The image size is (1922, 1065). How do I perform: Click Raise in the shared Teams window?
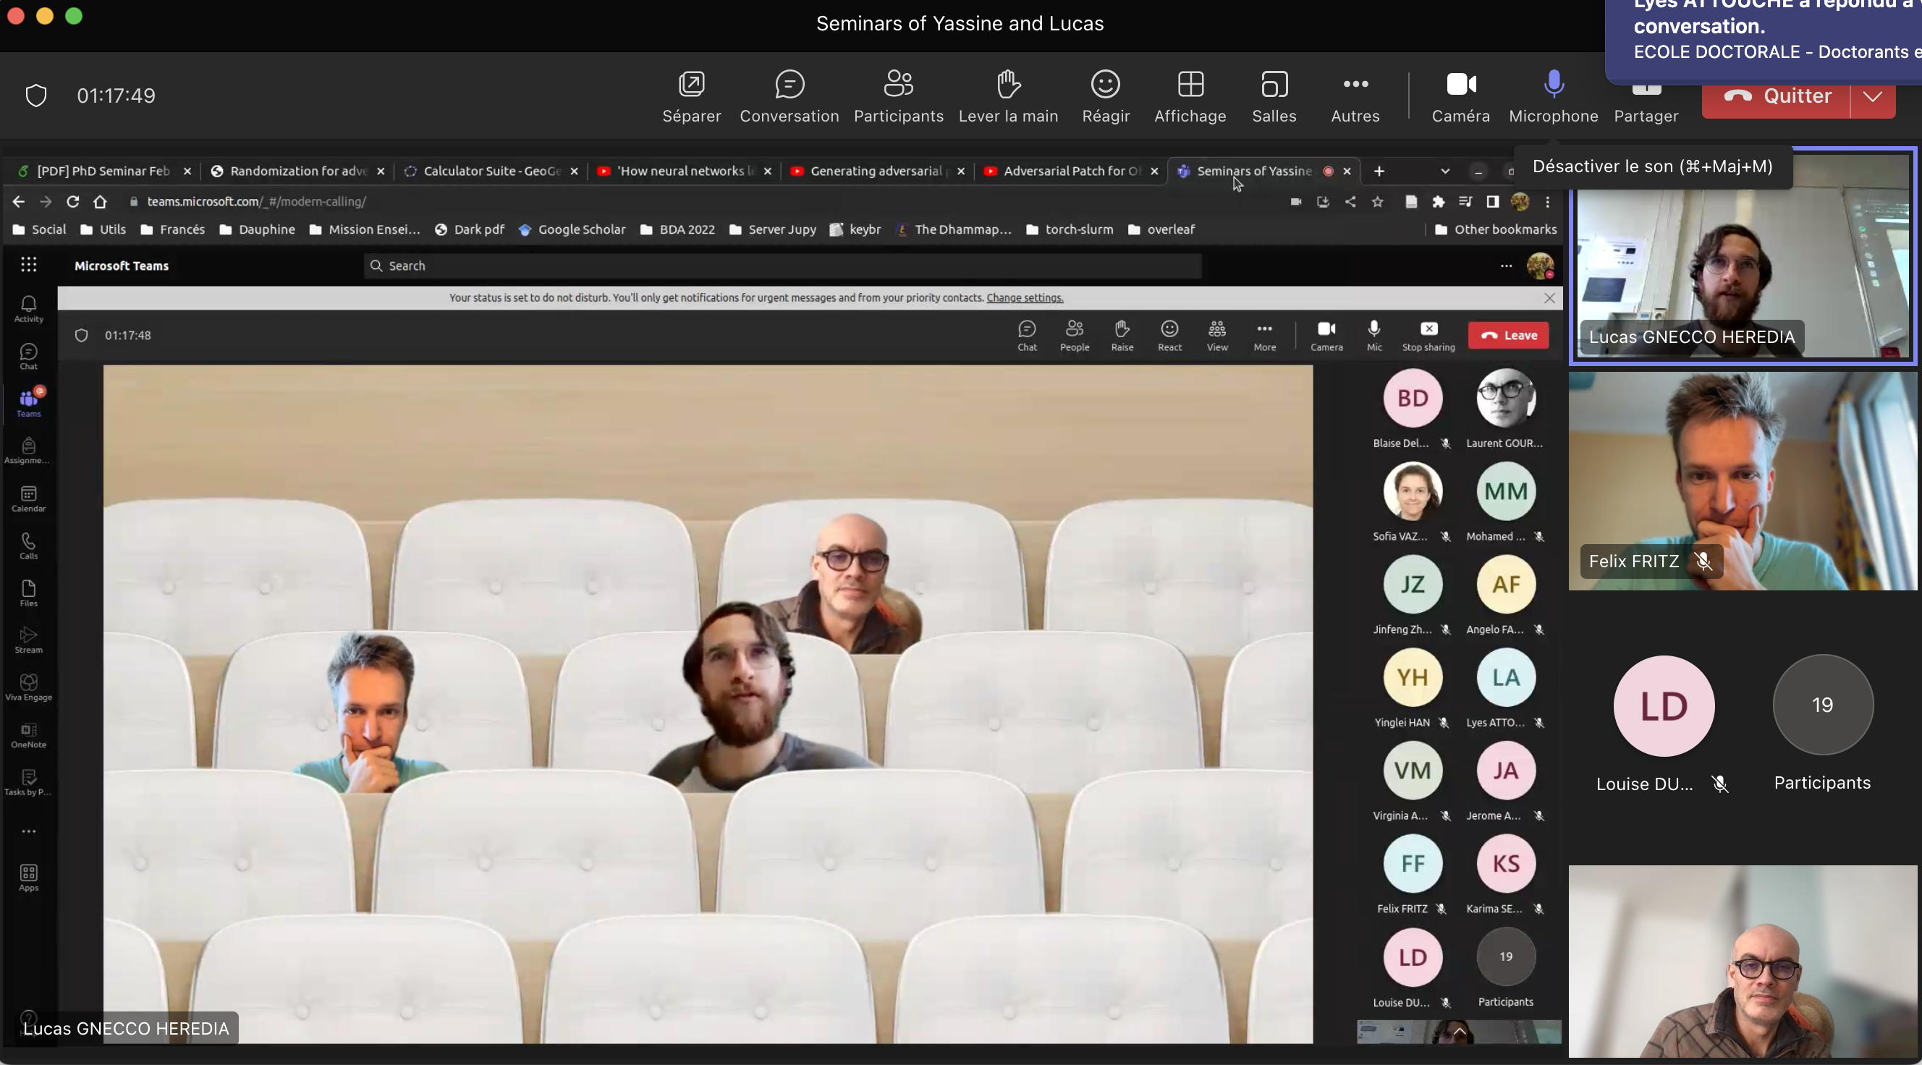pyautogui.click(x=1122, y=336)
